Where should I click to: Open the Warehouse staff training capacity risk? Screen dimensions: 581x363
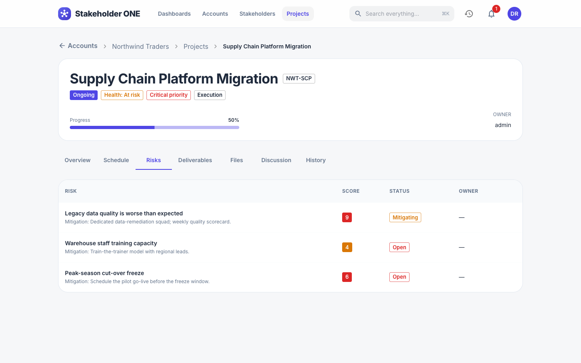click(x=290, y=247)
